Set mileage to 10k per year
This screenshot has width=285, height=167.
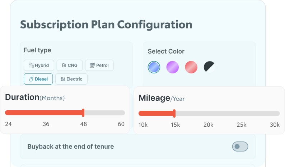pyautogui.click(x=141, y=114)
